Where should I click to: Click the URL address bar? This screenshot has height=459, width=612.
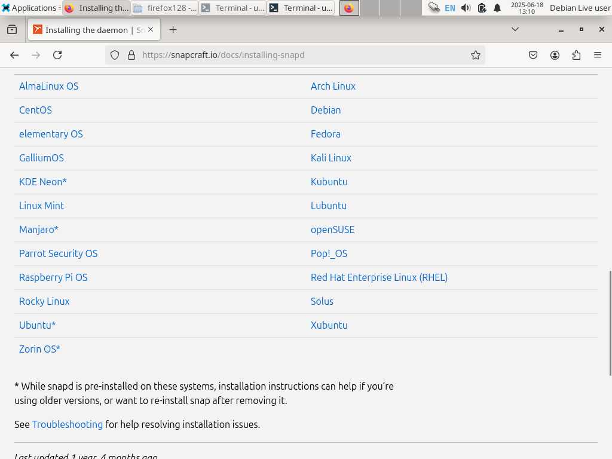[x=299, y=55]
